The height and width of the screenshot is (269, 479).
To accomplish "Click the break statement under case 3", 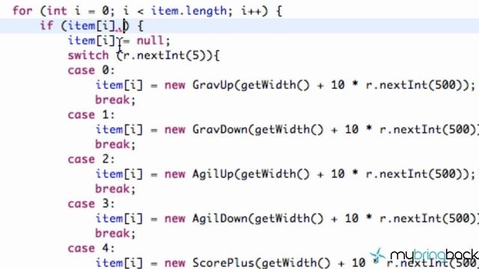I will coord(115,233).
